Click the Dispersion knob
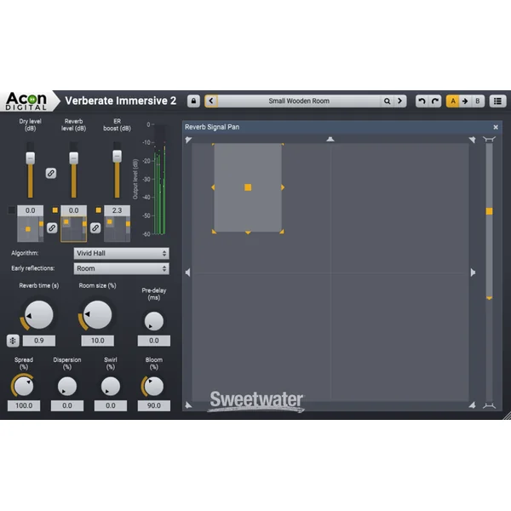The width and height of the screenshot is (511, 511). click(67, 387)
